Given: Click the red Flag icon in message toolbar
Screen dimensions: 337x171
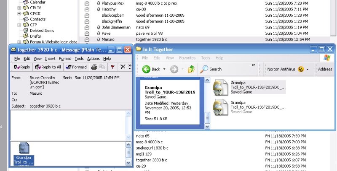Looking at the screenshot, I should click(x=112, y=67).
